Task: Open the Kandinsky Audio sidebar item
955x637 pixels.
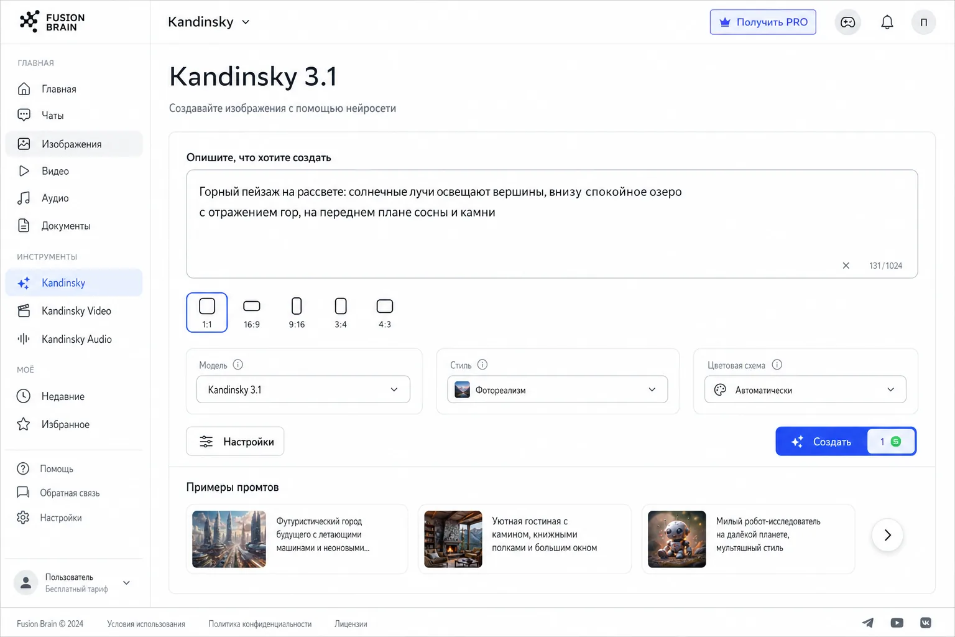Action: tap(74, 338)
